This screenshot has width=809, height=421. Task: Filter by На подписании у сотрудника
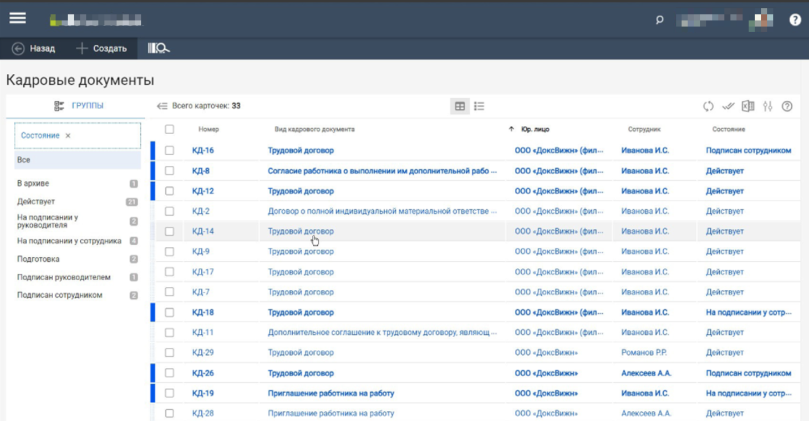point(77,241)
